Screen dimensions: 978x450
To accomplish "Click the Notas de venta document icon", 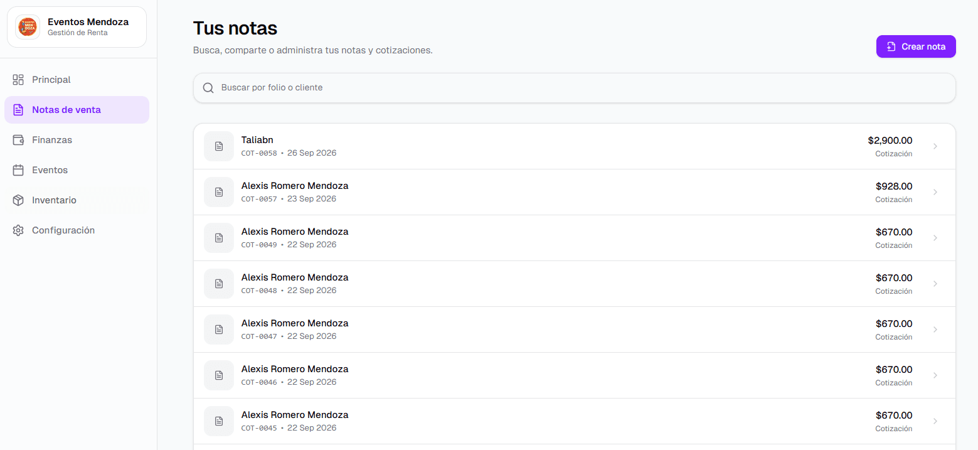I will [18, 110].
